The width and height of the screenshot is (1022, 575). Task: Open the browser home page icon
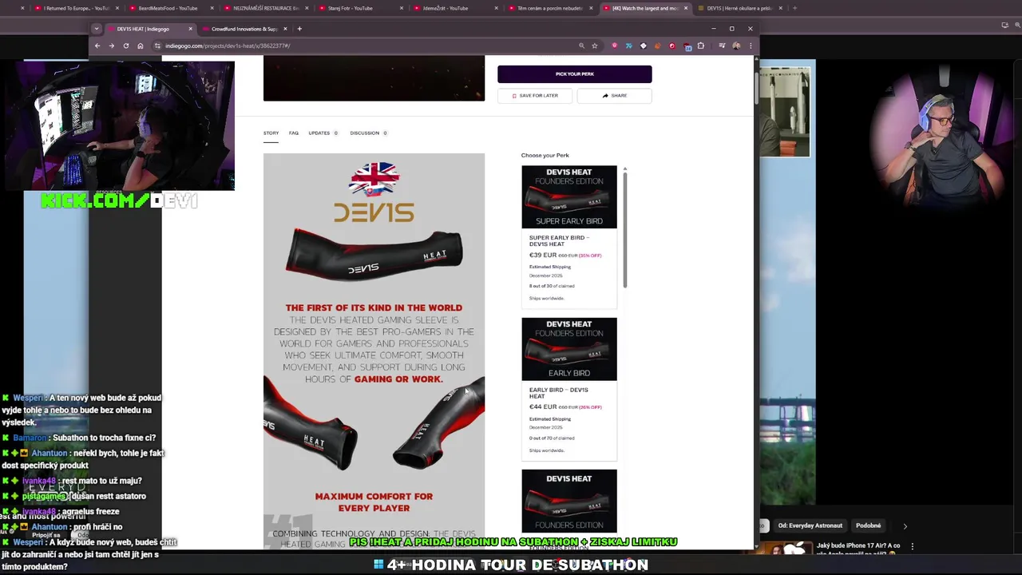click(x=141, y=46)
